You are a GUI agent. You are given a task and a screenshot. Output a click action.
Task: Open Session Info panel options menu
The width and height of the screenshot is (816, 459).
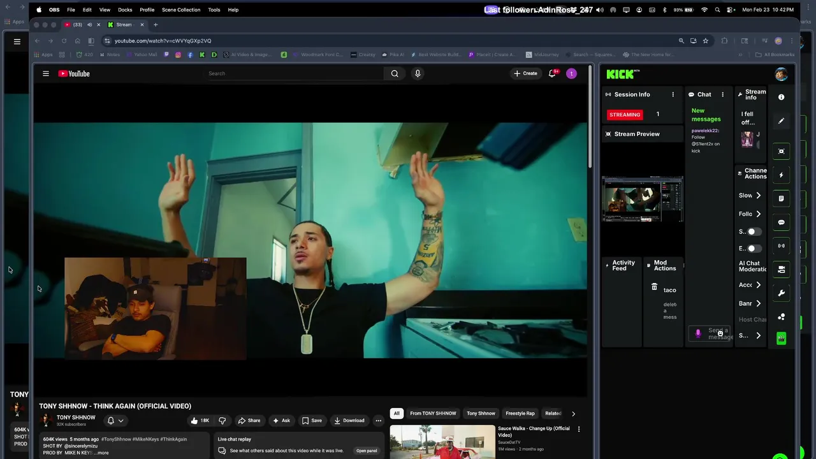pos(673,94)
